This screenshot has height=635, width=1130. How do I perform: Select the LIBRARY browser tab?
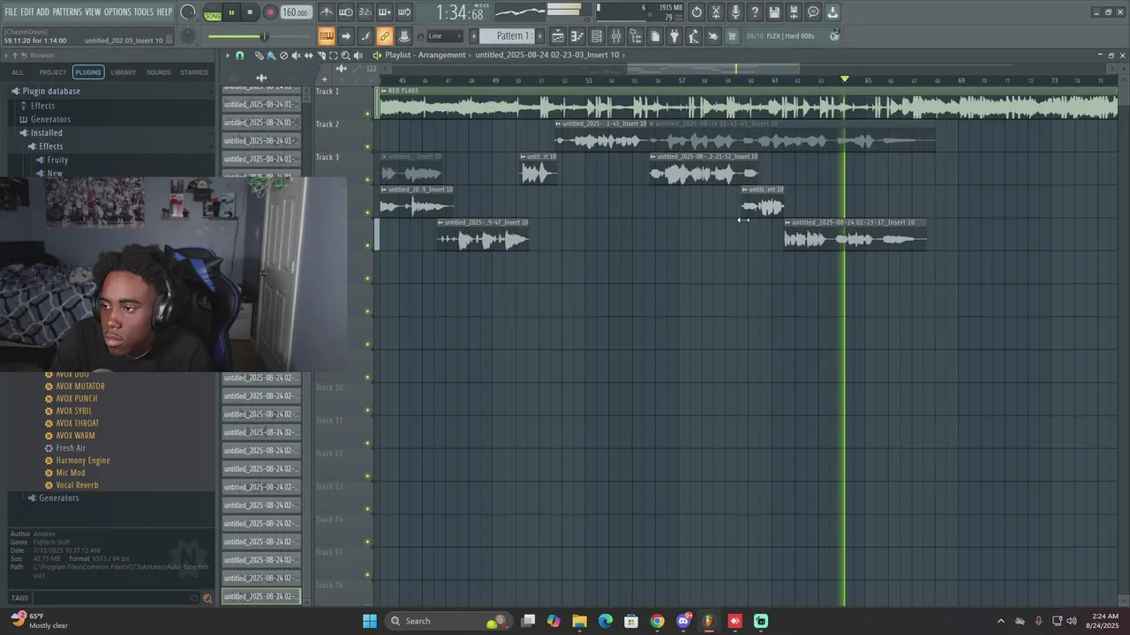[x=124, y=72]
